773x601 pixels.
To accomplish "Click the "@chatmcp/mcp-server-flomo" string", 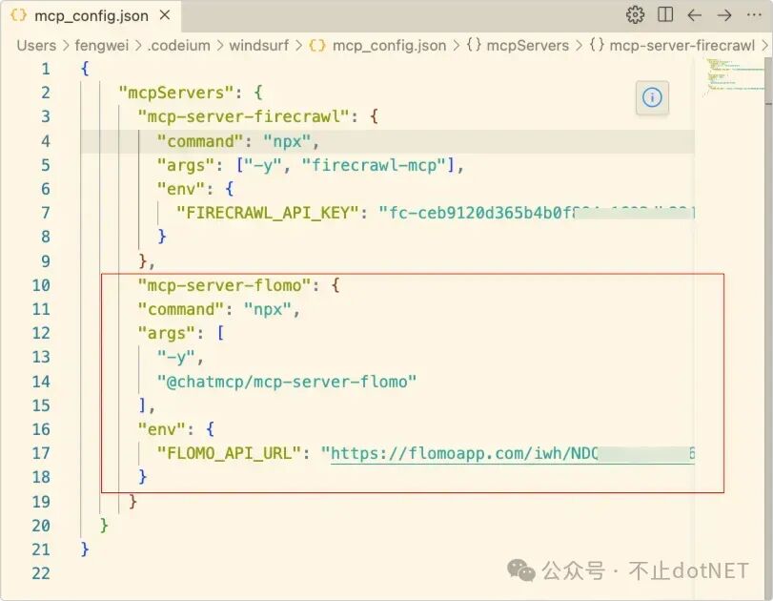I will (287, 382).
